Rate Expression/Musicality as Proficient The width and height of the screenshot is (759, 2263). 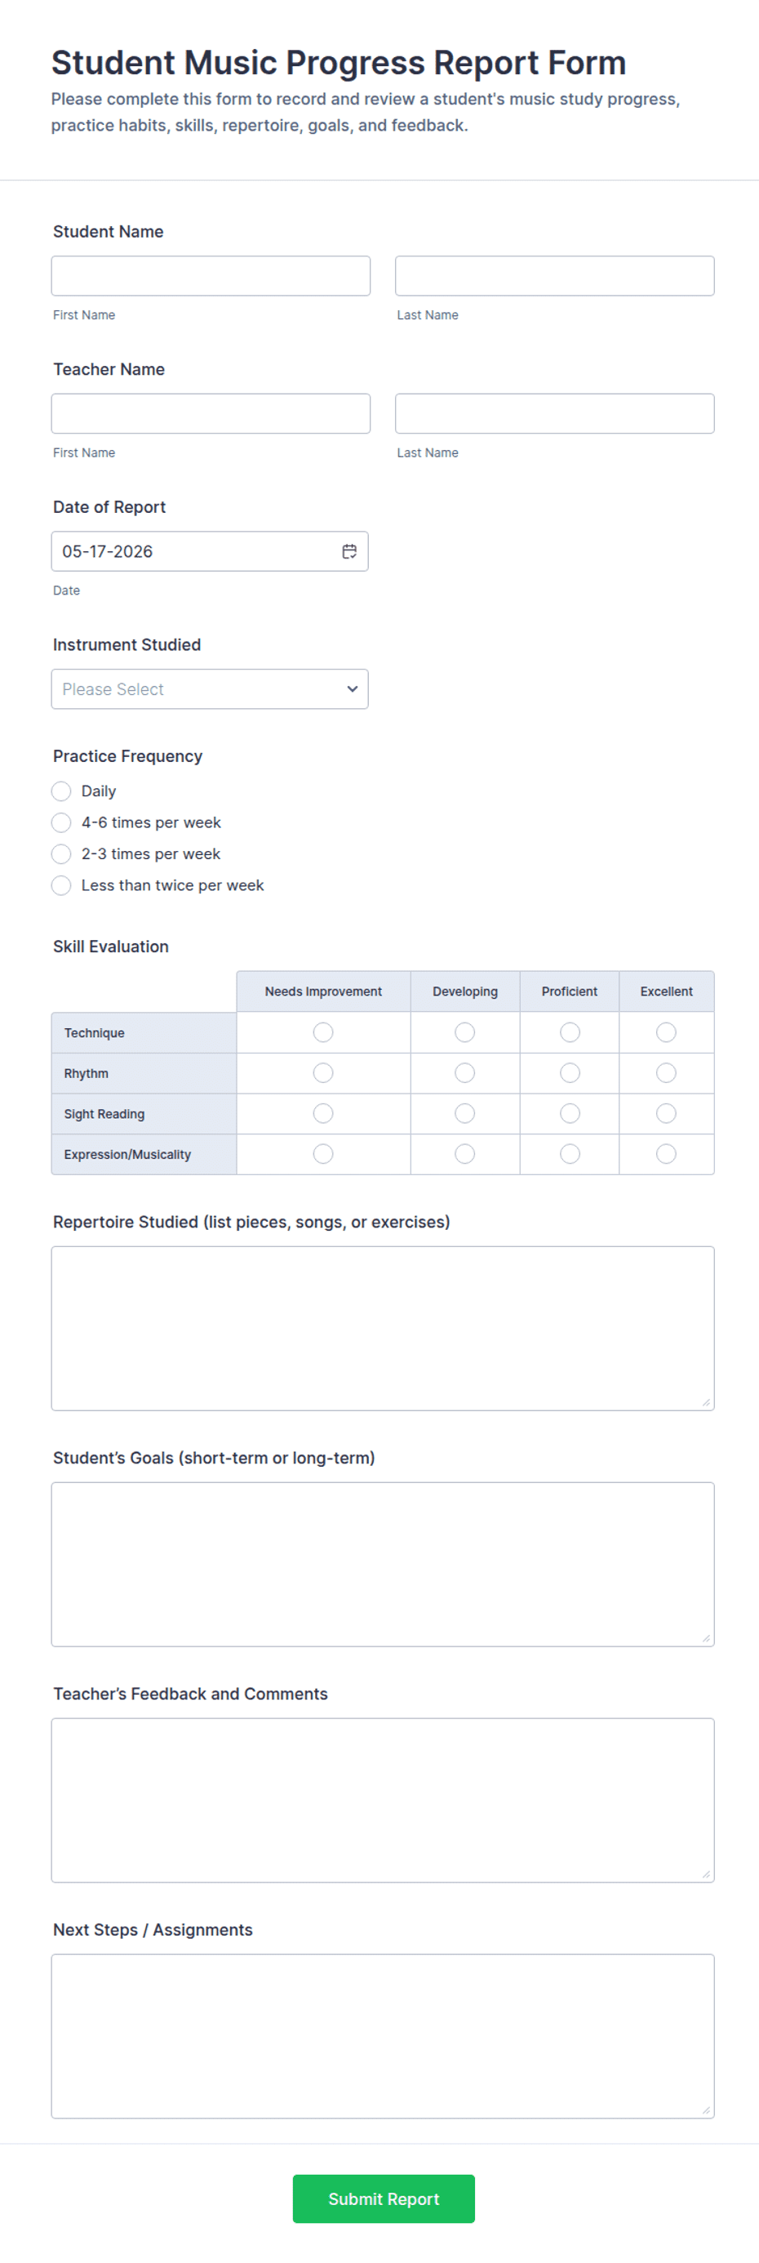pos(570,1153)
